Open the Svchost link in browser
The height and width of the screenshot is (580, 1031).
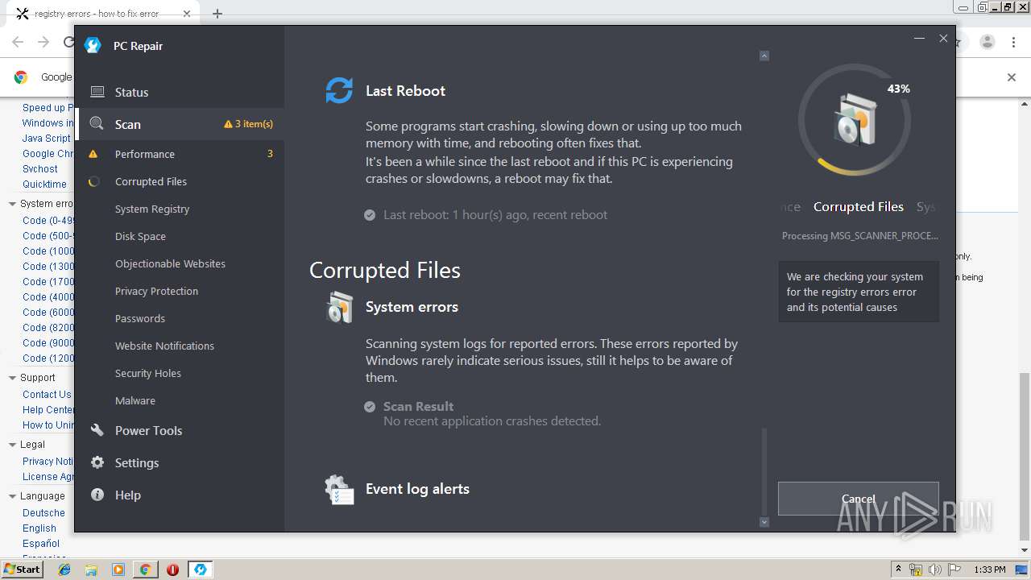point(40,169)
